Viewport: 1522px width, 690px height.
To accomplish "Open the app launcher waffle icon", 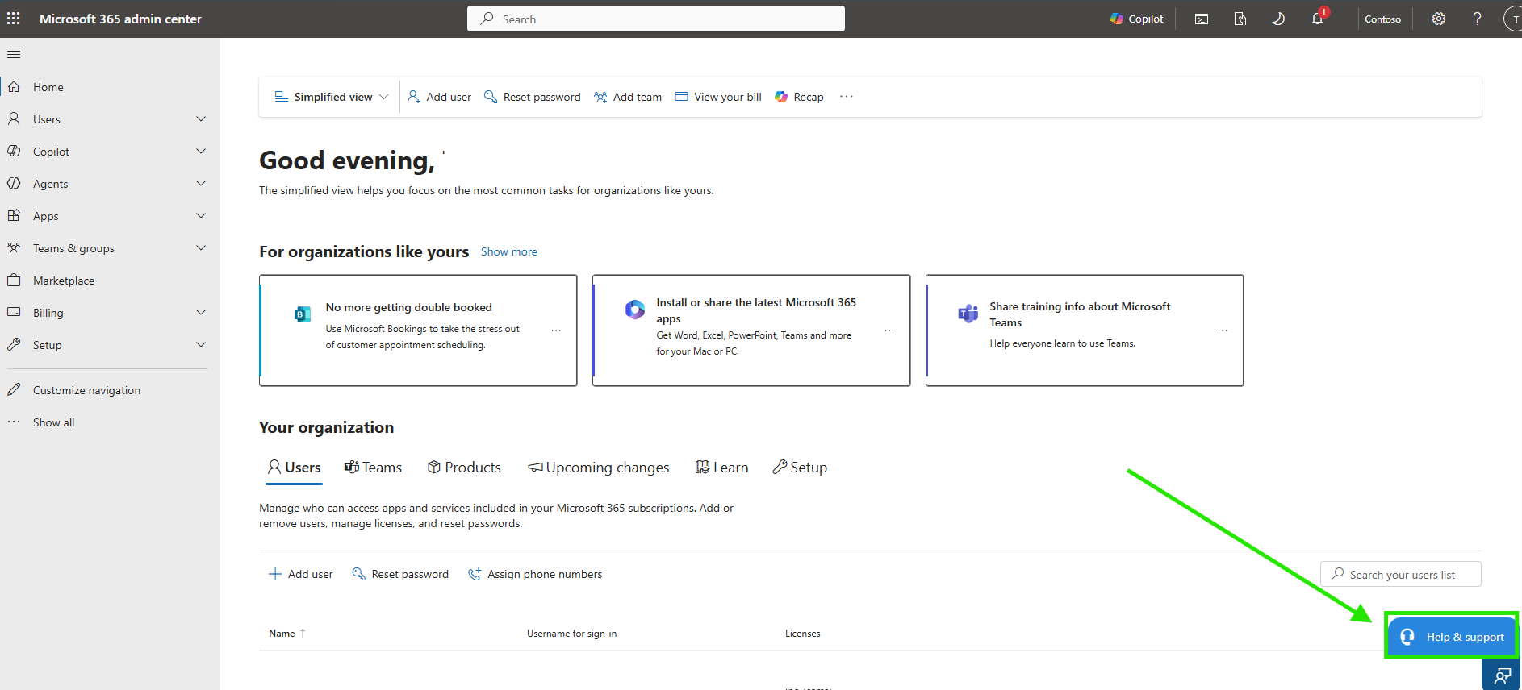I will [14, 19].
